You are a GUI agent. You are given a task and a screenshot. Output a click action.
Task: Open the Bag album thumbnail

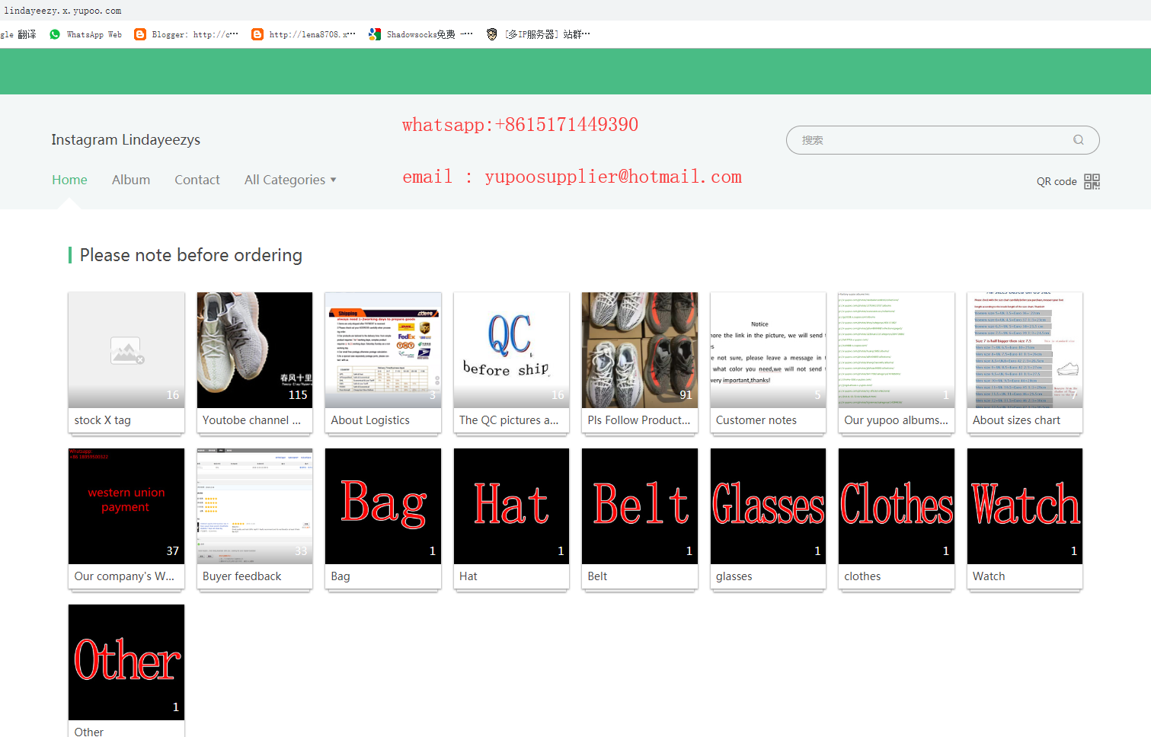[383, 506]
